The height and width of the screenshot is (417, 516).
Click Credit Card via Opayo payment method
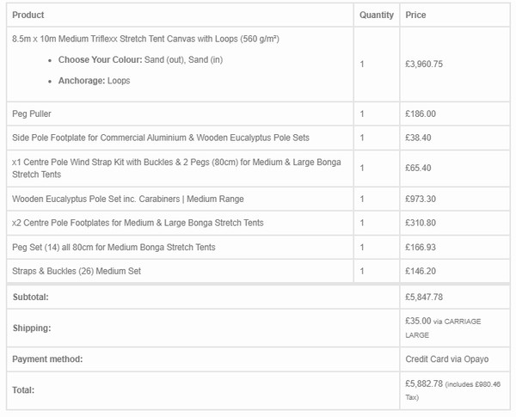point(447,359)
